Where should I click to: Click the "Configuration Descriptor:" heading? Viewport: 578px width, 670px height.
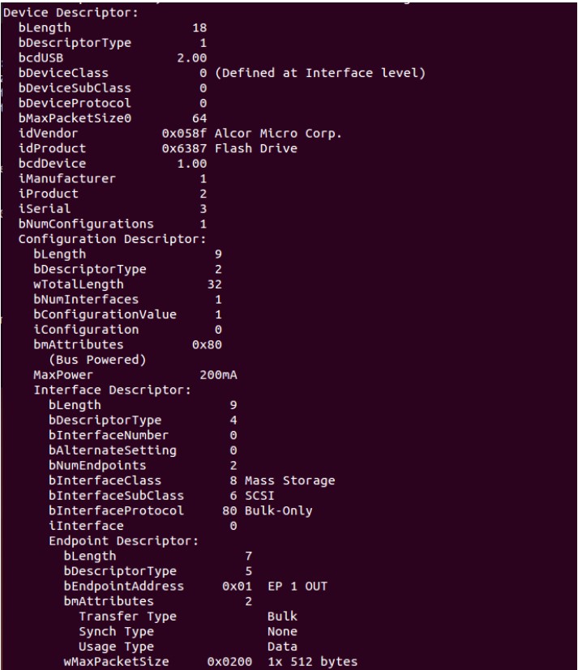coord(101,239)
